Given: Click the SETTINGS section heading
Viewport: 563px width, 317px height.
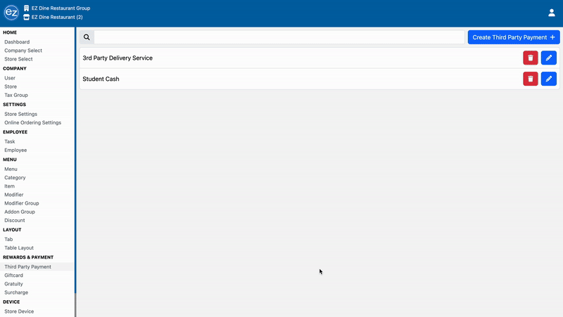Looking at the screenshot, I should tap(14, 104).
